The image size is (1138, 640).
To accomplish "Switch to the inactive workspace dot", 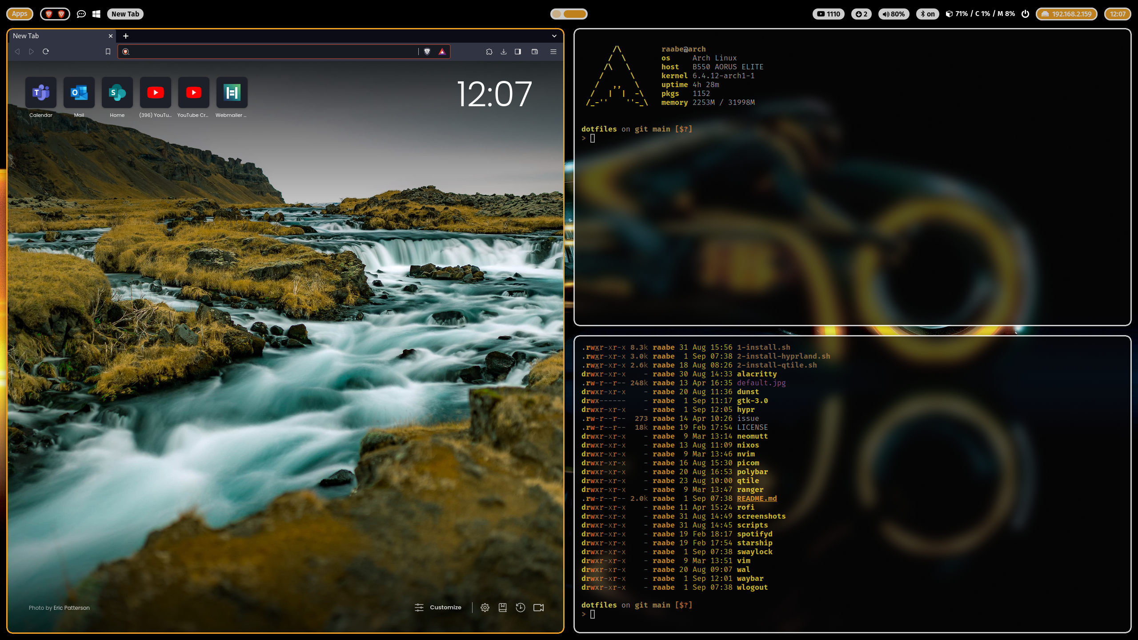I will click(x=556, y=14).
